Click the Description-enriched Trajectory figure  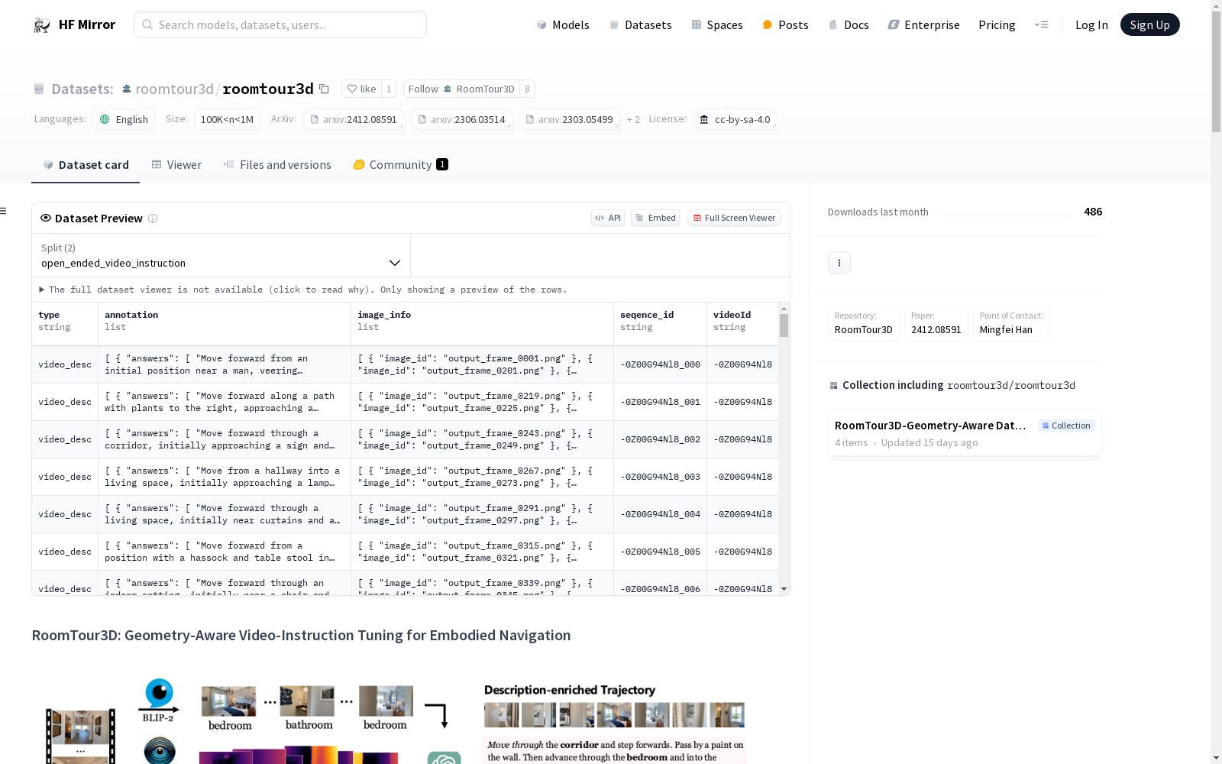pos(615,722)
